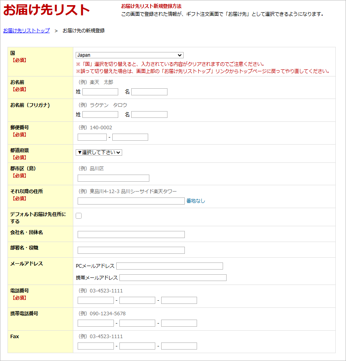Viewport: 346px width, 361px height.
Task: Click the それ以降の住所 street address field
Action: [x=130, y=201]
